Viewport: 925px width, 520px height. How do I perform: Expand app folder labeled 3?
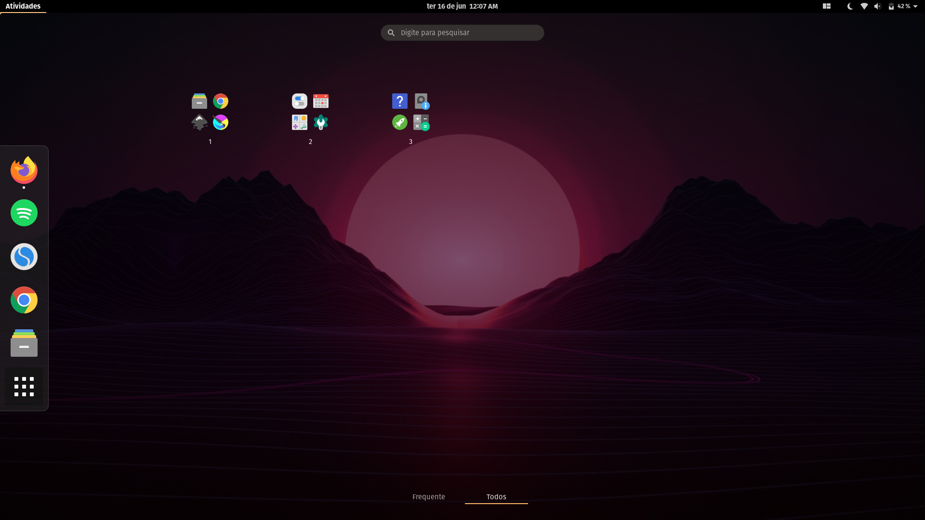410,112
